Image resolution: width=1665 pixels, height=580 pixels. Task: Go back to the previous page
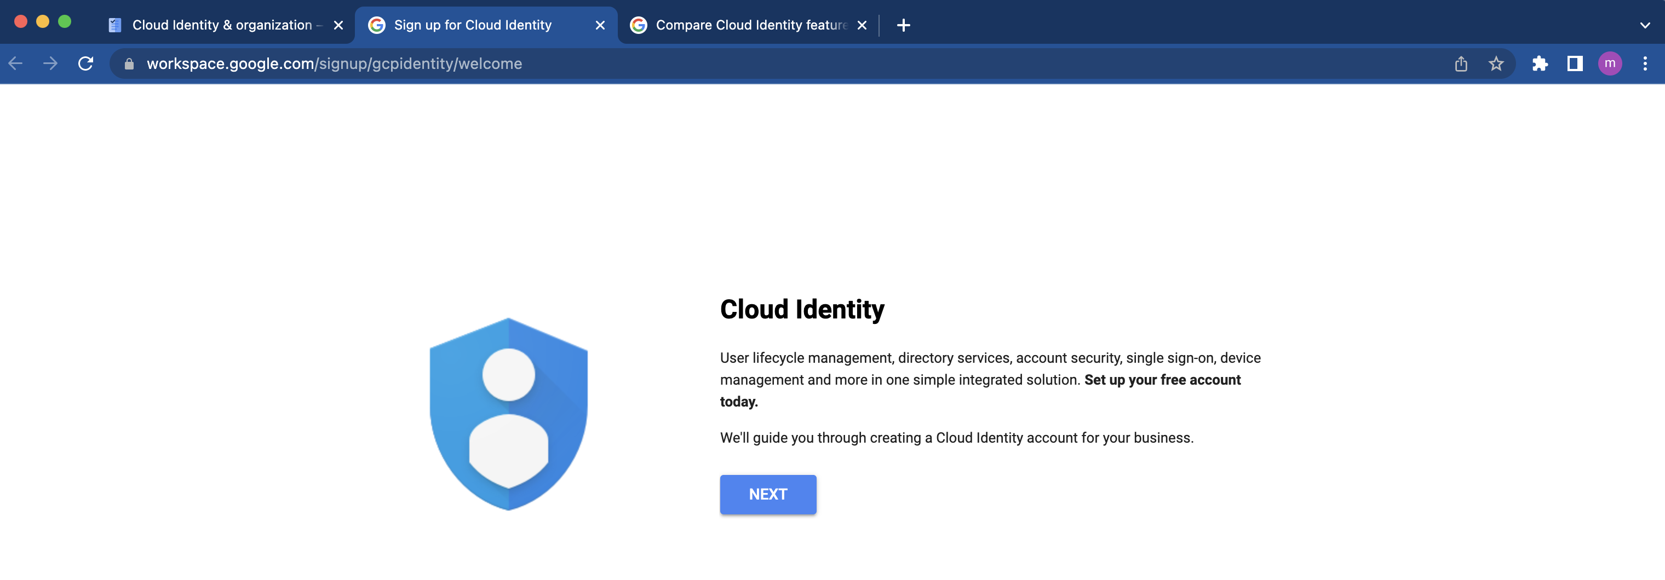point(16,63)
